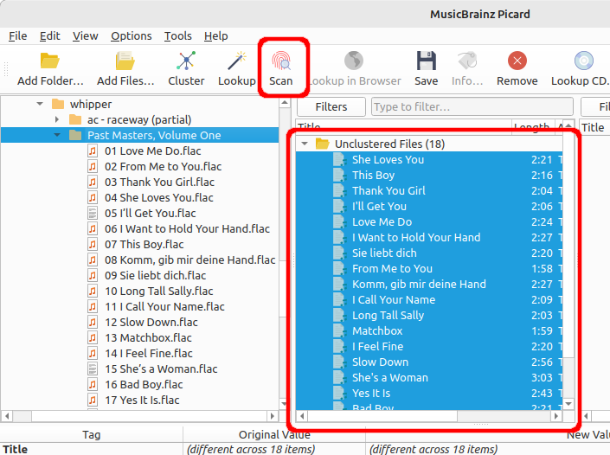Click the ac - raceway folder icon
This screenshot has width=610, height=455.
[x=75, y=119]
